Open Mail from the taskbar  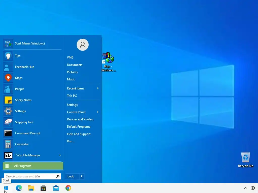coord(56,188)
